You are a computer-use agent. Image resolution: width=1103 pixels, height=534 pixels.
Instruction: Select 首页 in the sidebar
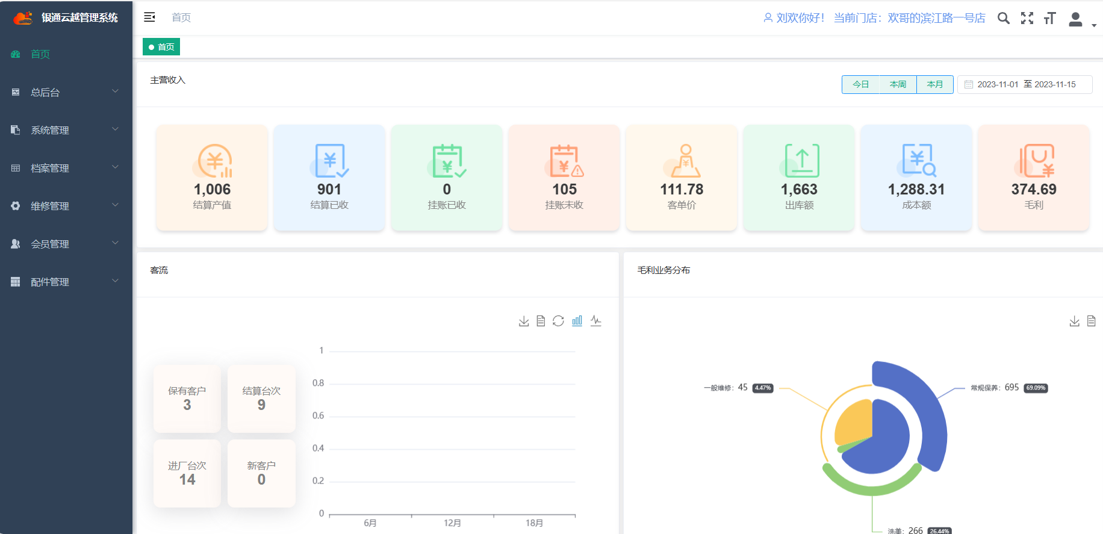pyautogui.click(x=66, y=54)
